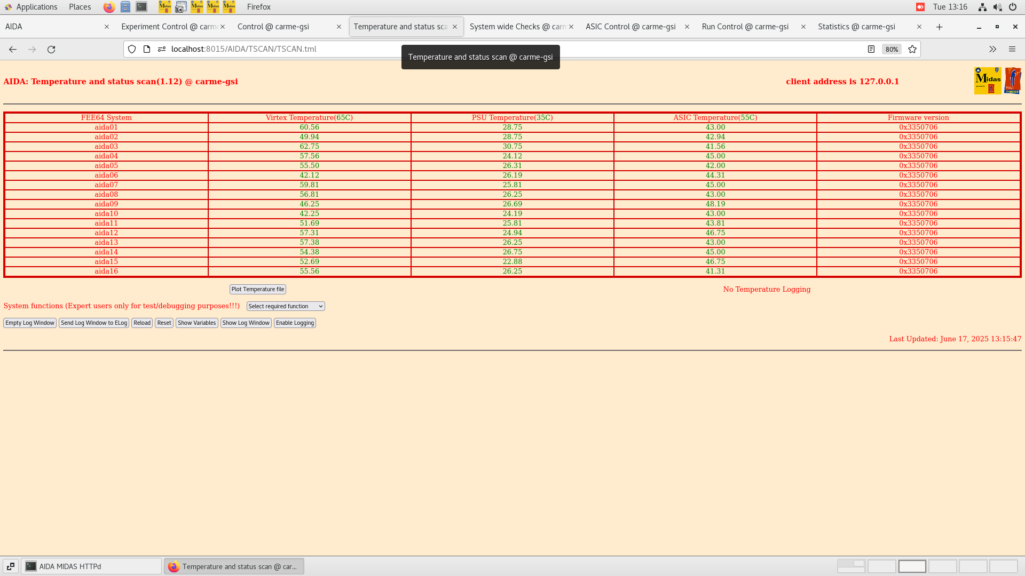Click the Midas logo icon

(987, 81)
